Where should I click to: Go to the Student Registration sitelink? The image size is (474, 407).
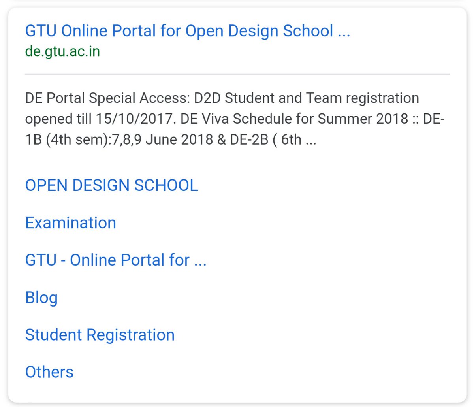[x=100, y=335]
